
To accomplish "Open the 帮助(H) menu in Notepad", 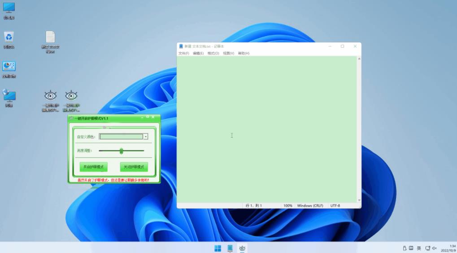I will pyautogui.click(x=244, y=54).
